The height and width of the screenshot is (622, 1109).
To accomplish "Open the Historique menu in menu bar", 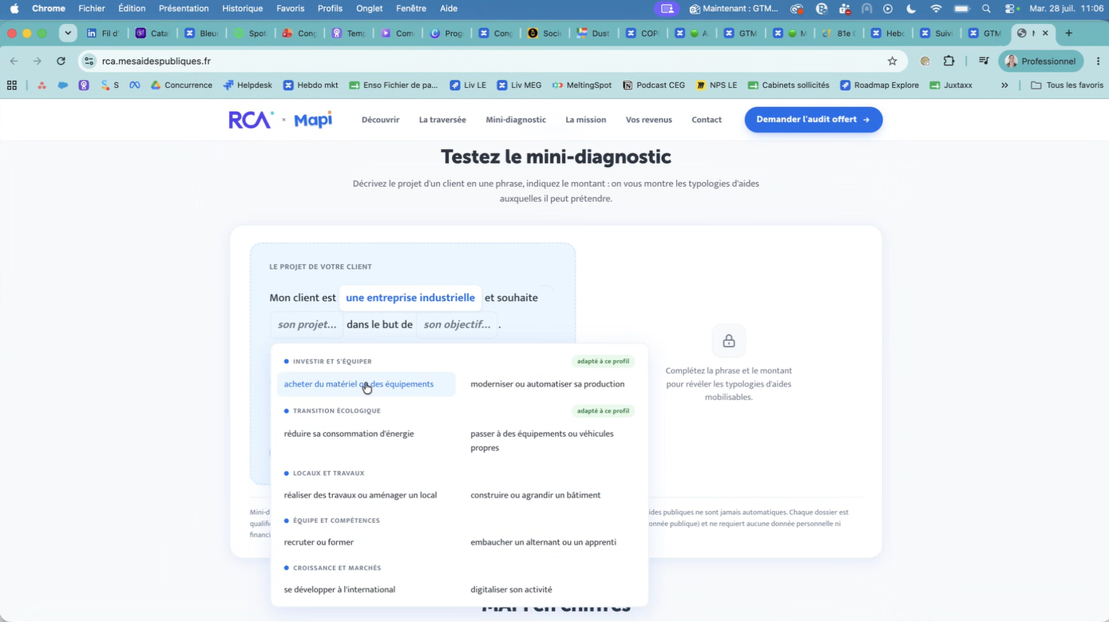I will click(242, 9).
